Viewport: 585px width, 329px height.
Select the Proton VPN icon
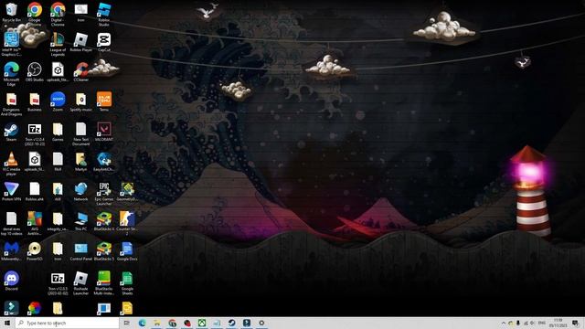pos(11,191)
